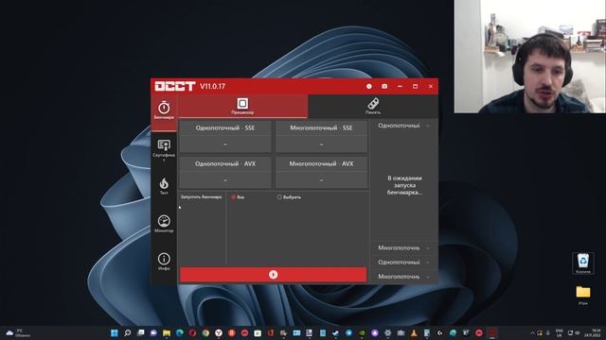Click the Однопоточный - SSE result tile
Viewport: 606px width, 340px height.
225,136
